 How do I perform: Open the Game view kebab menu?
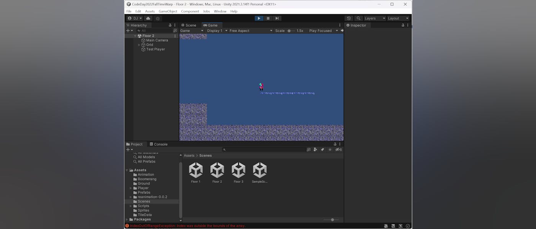click(340, 25)
